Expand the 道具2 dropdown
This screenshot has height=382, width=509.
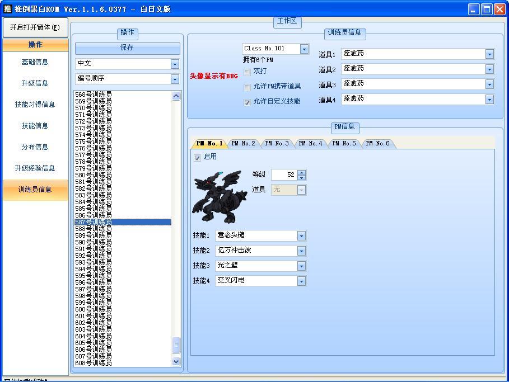(489, 69)
